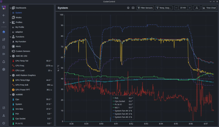Select Modes in the navigation tree
This screenshot has height=127, width=219.
click(18, 18)
